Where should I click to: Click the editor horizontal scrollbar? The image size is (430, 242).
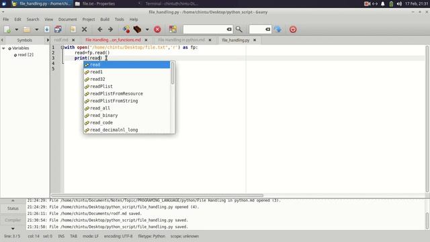(x=157, y=196)
